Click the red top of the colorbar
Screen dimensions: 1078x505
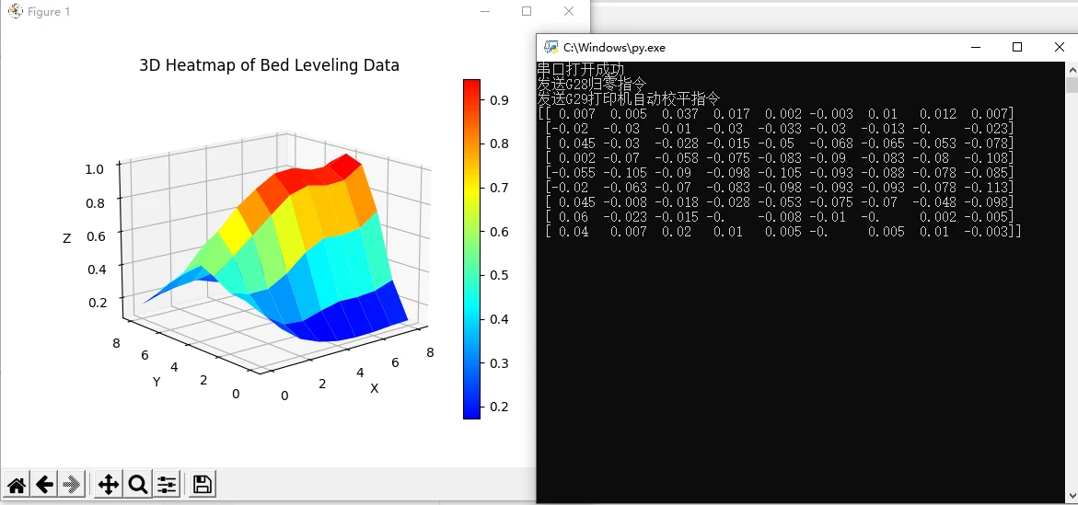[471, 86]
